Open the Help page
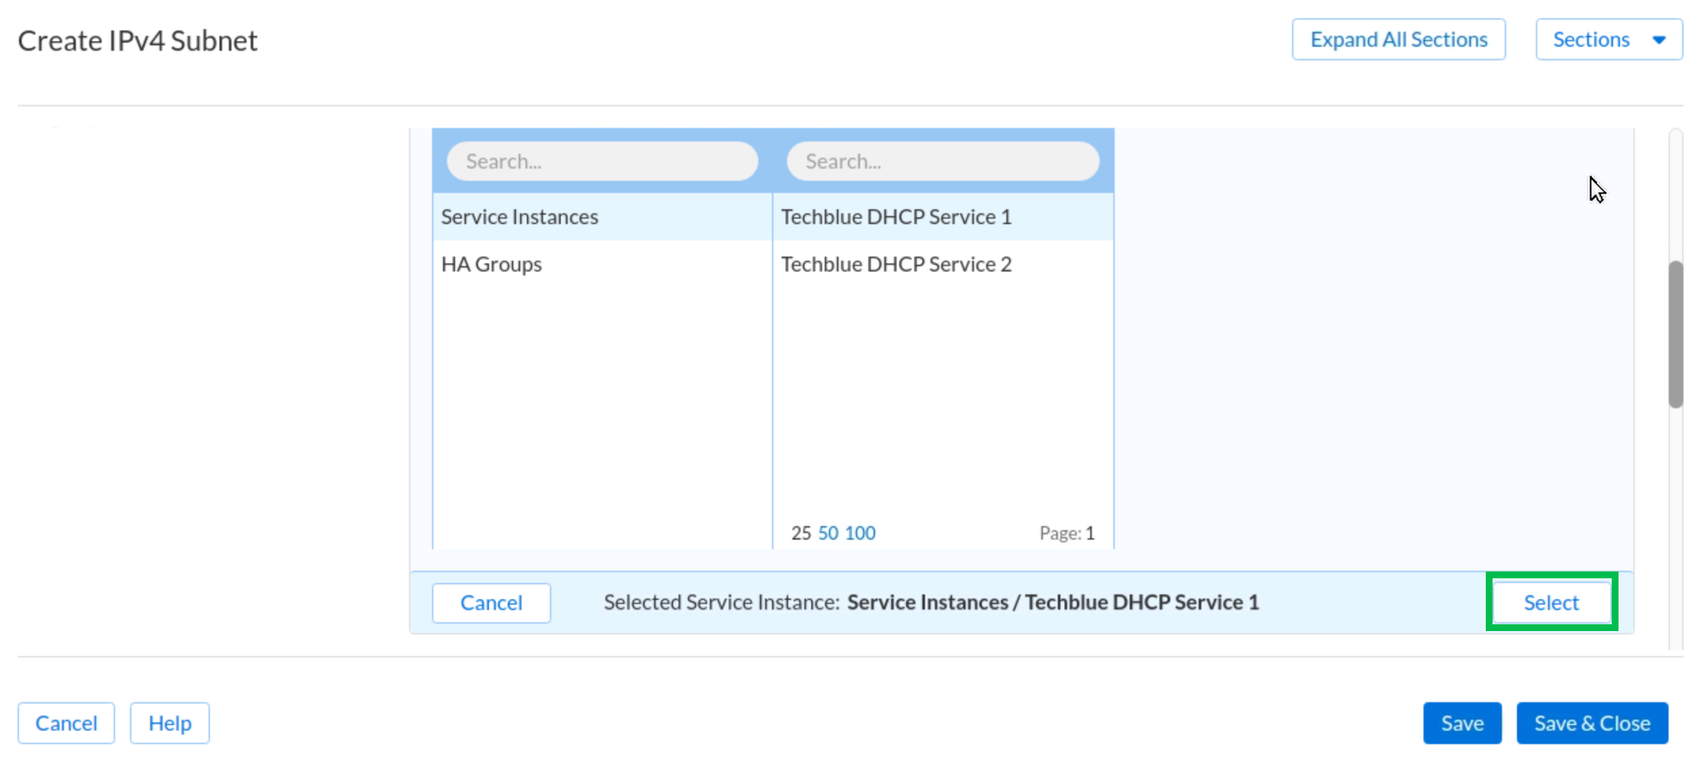Image resolution: width=1693 pixels, height=757 pixels. (x=169, y=723)
